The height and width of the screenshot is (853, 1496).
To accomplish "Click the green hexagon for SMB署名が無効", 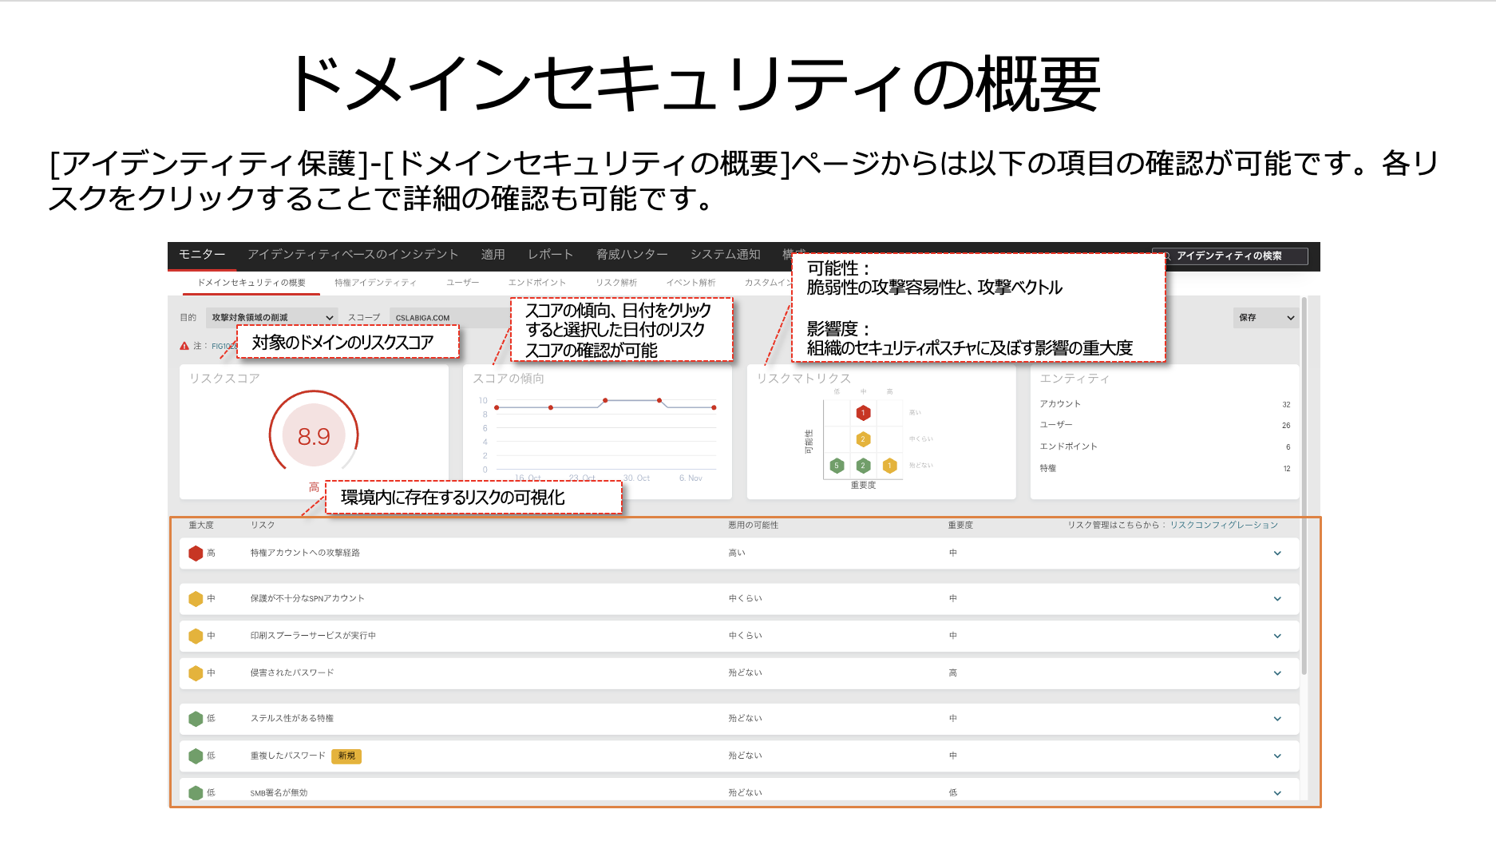I will (x=196, y=793).
